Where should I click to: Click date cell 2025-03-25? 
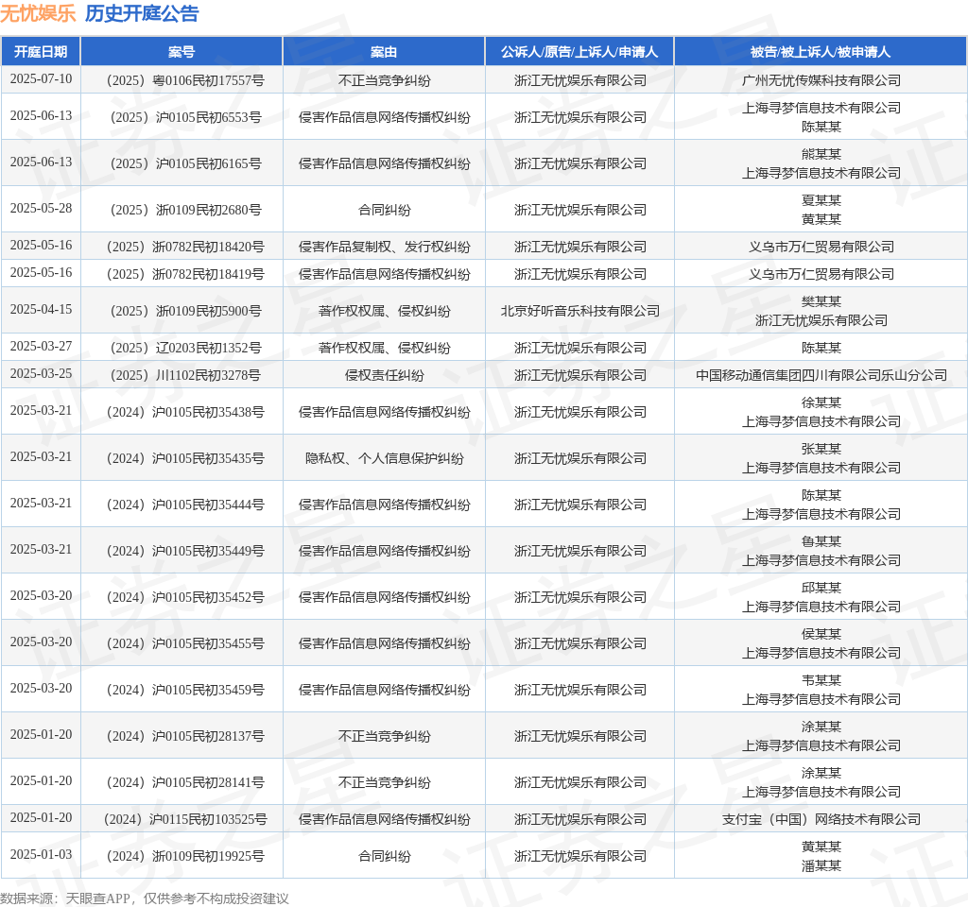[x=41, y=374]
